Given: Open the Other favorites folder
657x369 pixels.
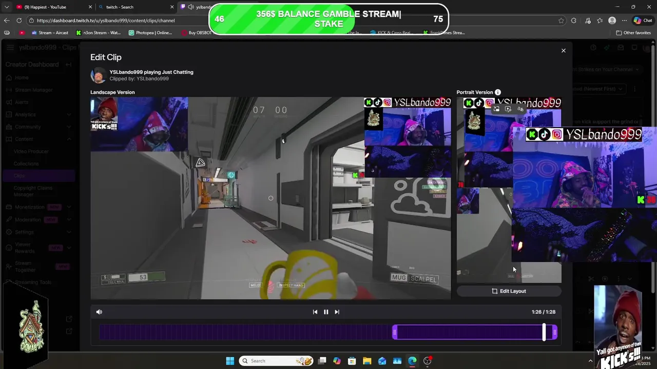Looking at the screenshot, I should (633, 33).
